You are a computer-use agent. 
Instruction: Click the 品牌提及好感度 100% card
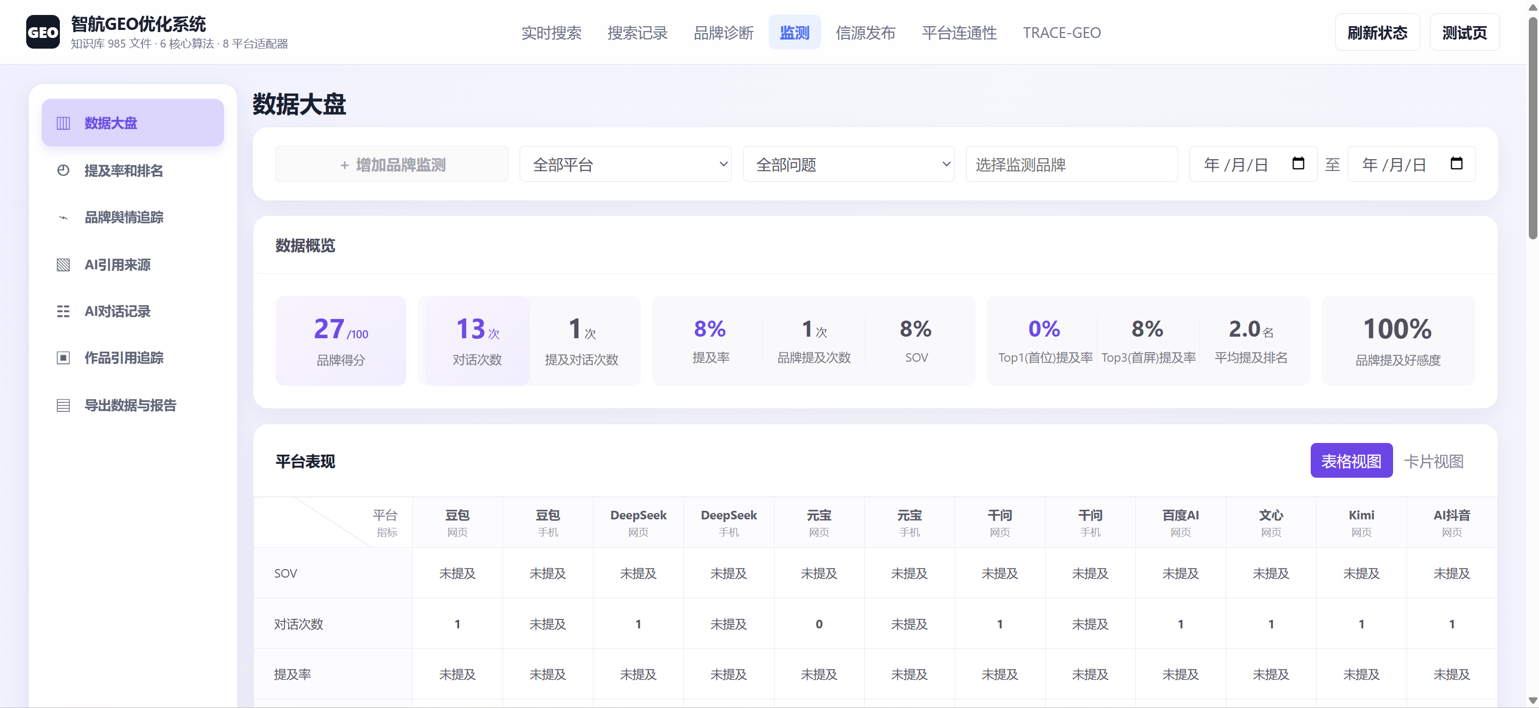click(x=1398, y=341)
